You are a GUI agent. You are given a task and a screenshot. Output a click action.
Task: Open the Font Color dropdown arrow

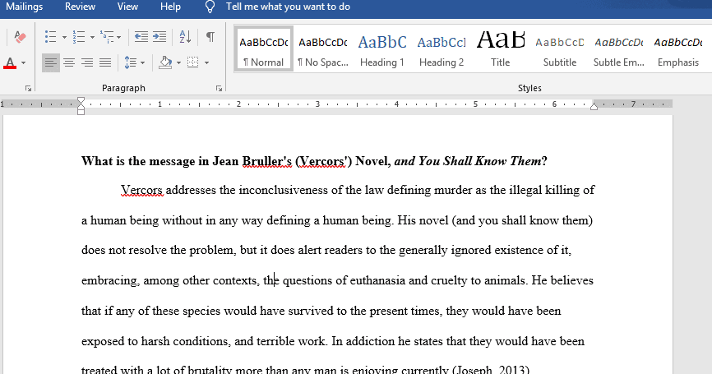tap(23, 62)
